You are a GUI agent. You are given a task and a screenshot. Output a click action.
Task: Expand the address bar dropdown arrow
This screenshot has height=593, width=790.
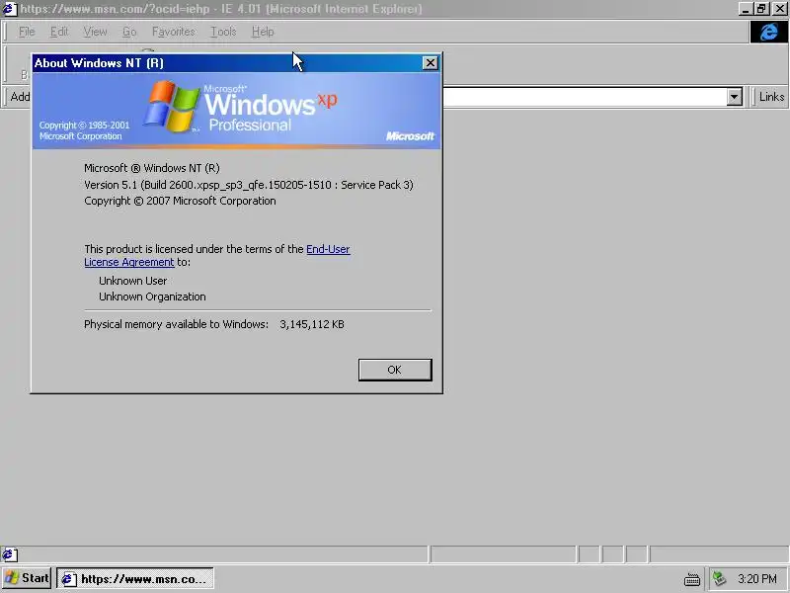[734, 97]
